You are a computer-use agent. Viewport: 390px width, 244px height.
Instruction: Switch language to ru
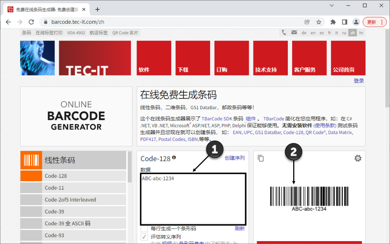click(x=344, y=33)
